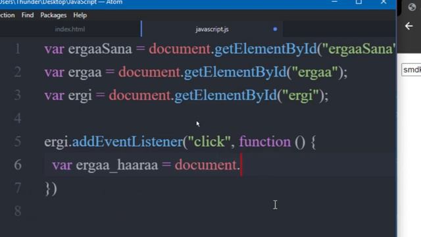The width and height of the screenshot is (421, 237).
Task: Click the string "ergaa" on line 2
Action: pyautogui.click(x=315, y=72)
